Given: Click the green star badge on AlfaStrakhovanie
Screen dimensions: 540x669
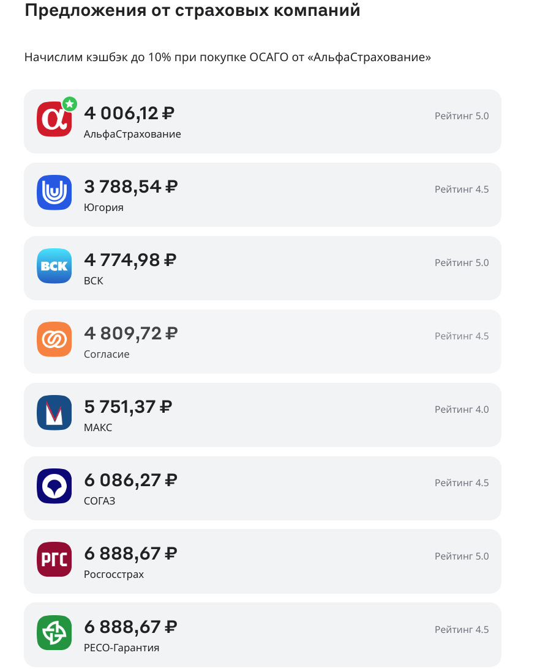Looking at the screenshot, I should tap(69, 103).
